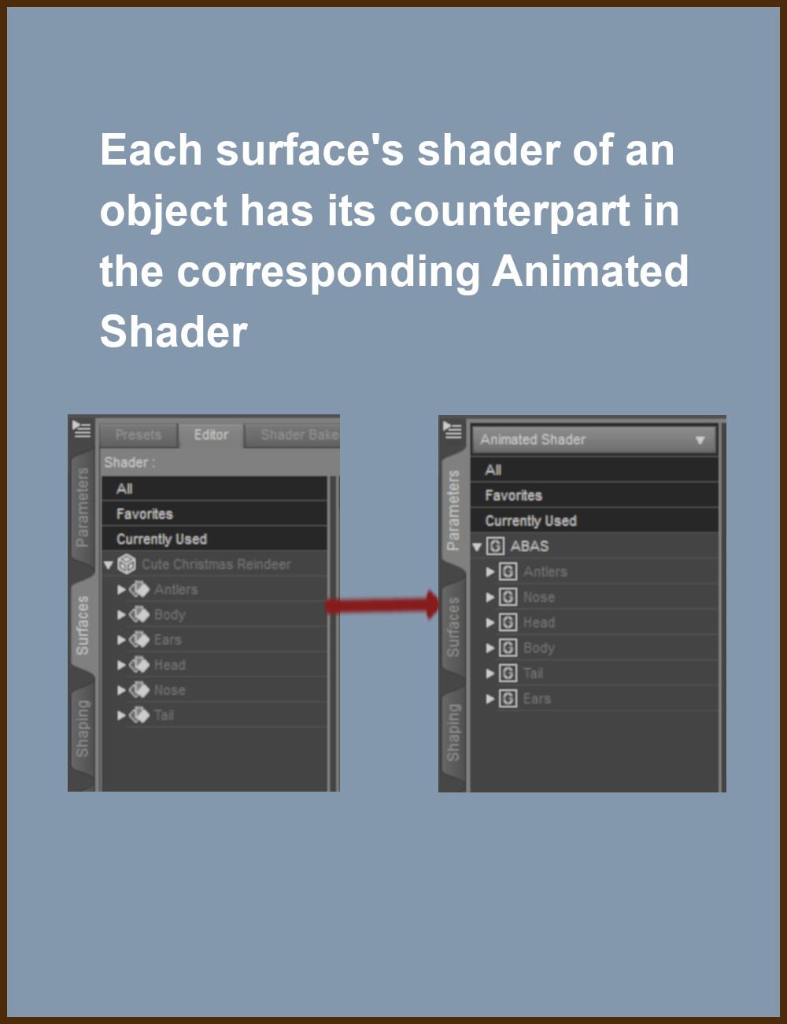Open the Shaping side tab on left pane
The image size is (787, 1024).
pyautogui.click(x=82, y=729)
